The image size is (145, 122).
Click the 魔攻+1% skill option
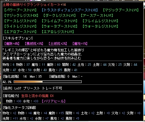tap(80, 44)
